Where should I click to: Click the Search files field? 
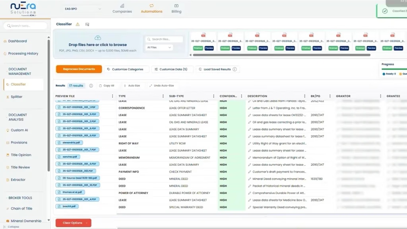164,39
